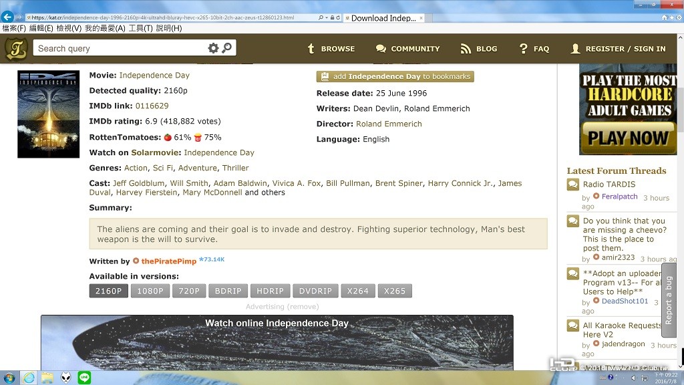Select the X264 version button
The width and height of the screenshot is (684, 385).
pyautogui.click(x=358, y=291)
